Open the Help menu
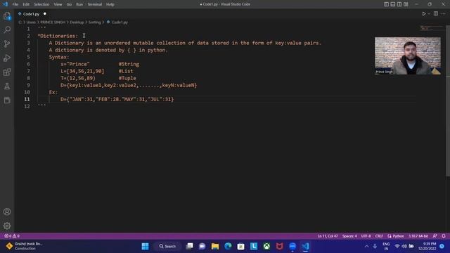This screenshot has height=253, width=450. pos(110,4)
